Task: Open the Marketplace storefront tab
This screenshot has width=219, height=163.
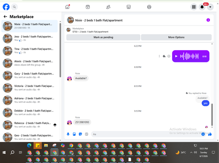Action: pos(129,7)
